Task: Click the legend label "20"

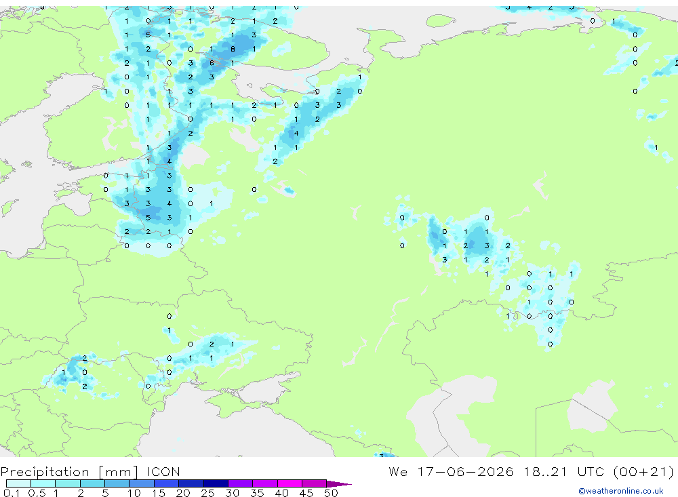Action: (x=183, y=493)
